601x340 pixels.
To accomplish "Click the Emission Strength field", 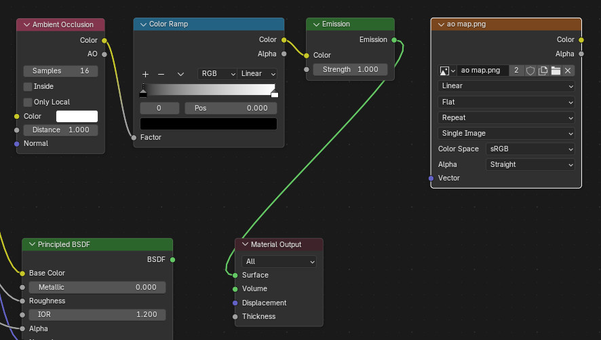I will tap(350, 69).
